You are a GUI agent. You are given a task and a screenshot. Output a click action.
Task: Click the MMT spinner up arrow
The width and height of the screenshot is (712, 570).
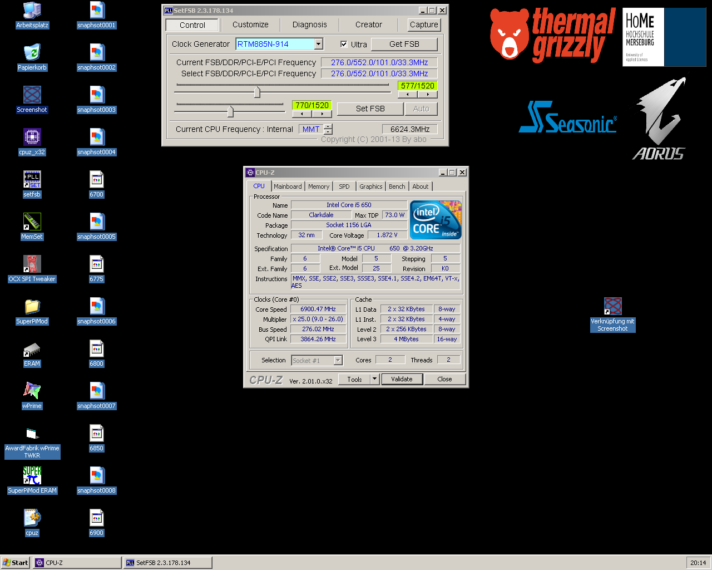328,126
